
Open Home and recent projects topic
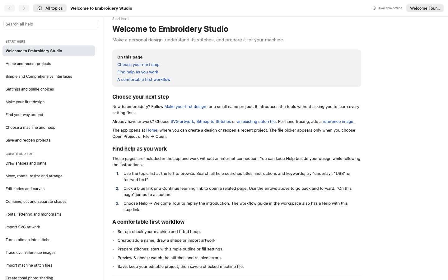tap(49, 64)
